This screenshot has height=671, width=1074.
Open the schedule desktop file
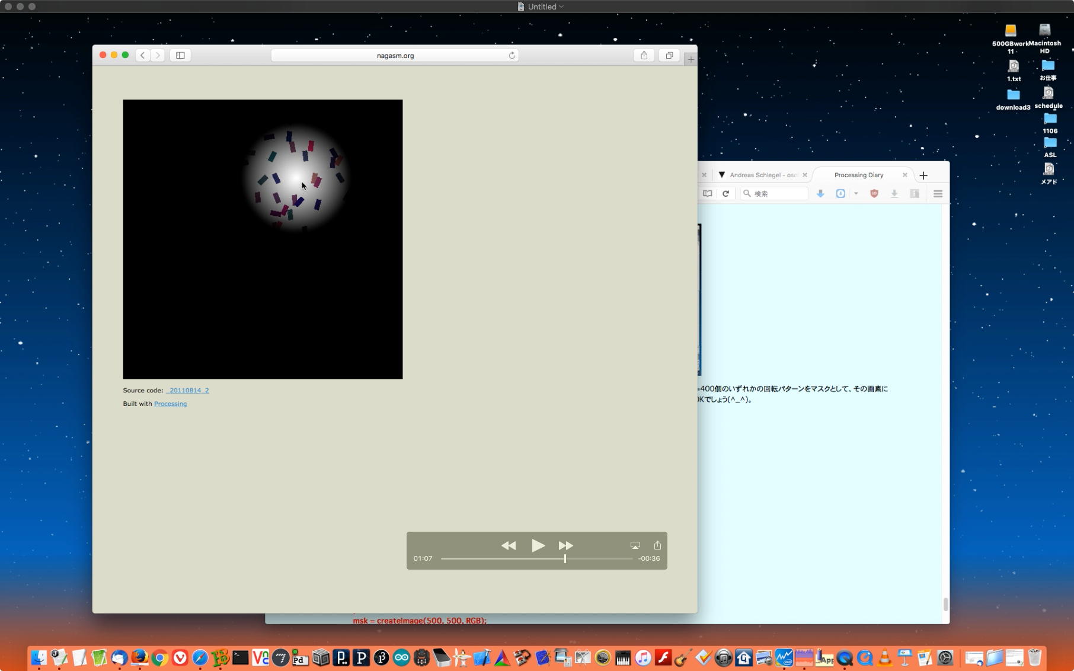click(x=1048, y=94)
